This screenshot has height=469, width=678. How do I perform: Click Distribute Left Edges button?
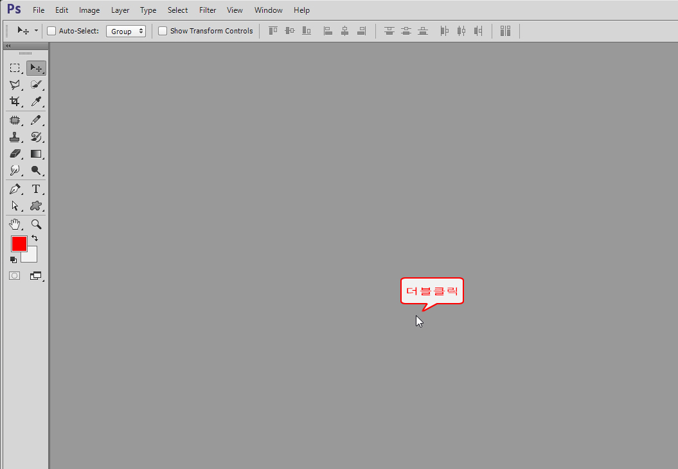tap(444, 31)
